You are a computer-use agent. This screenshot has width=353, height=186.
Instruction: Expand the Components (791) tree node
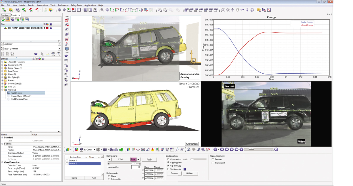point(2,65)
